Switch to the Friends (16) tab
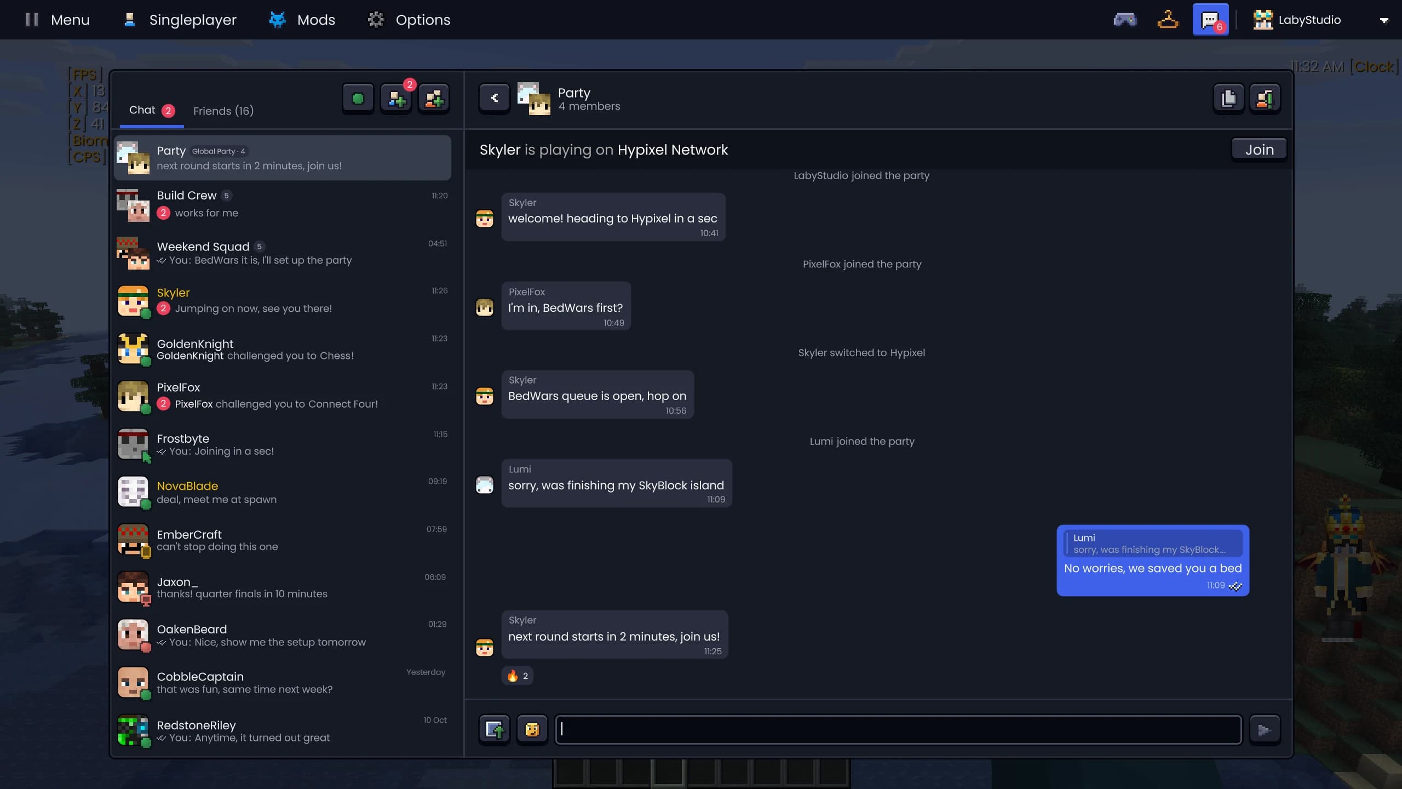This screenshot has height=789, width=1402. click(x=223, y=111)
